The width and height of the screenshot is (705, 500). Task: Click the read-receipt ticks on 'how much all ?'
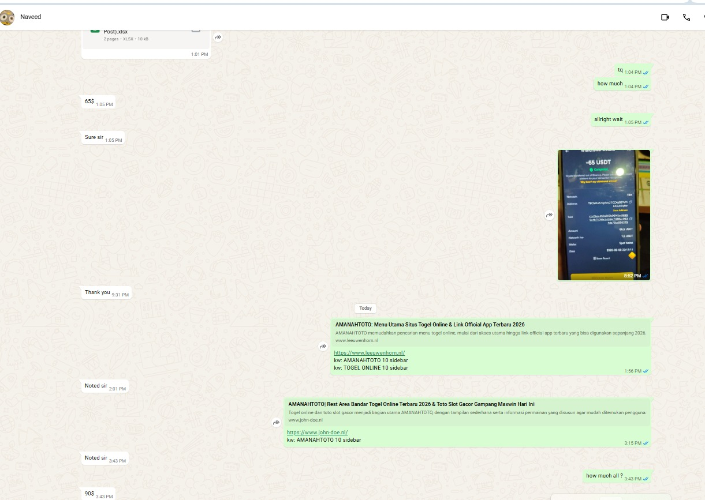pyautogui.click(x=646, y=479)
